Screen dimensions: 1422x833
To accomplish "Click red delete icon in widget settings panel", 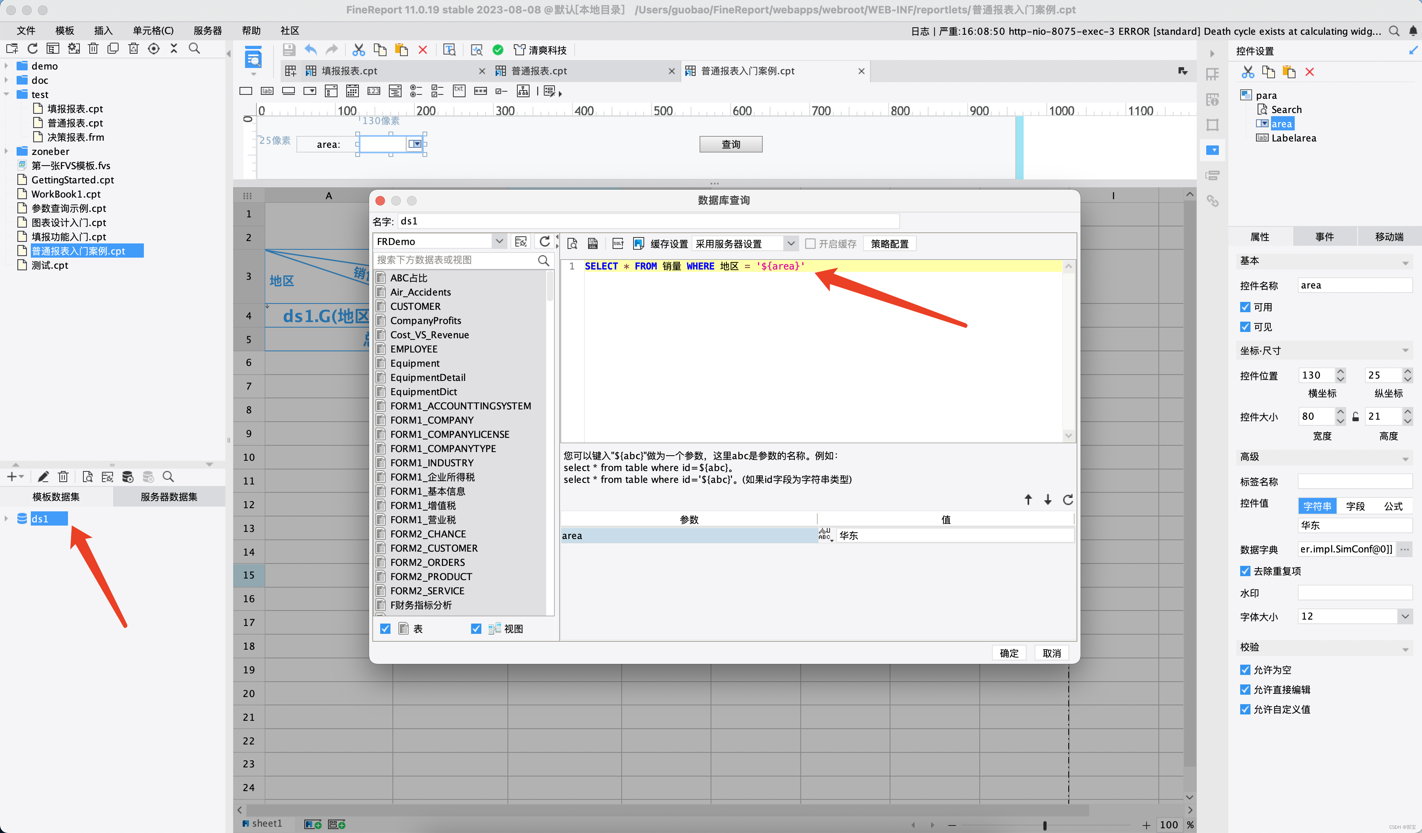I will point(1309,72).
